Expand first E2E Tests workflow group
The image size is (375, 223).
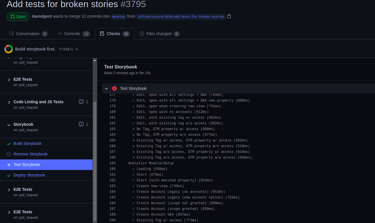9,80
